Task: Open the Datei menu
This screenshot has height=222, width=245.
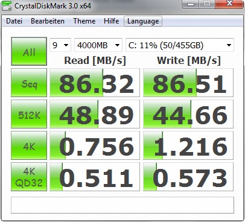Action: point(14,21)
